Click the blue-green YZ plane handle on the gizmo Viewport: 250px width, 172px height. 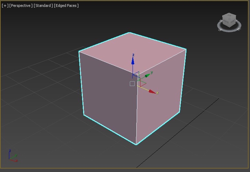point(136,74)
